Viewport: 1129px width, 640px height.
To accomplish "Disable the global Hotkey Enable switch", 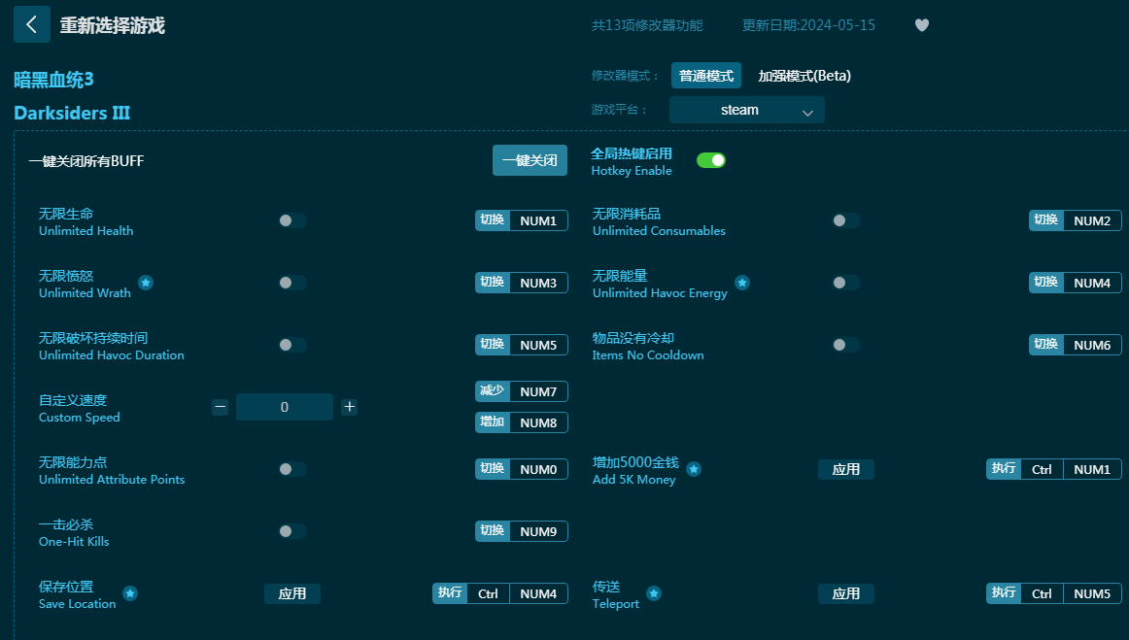I will coord(710,160).
